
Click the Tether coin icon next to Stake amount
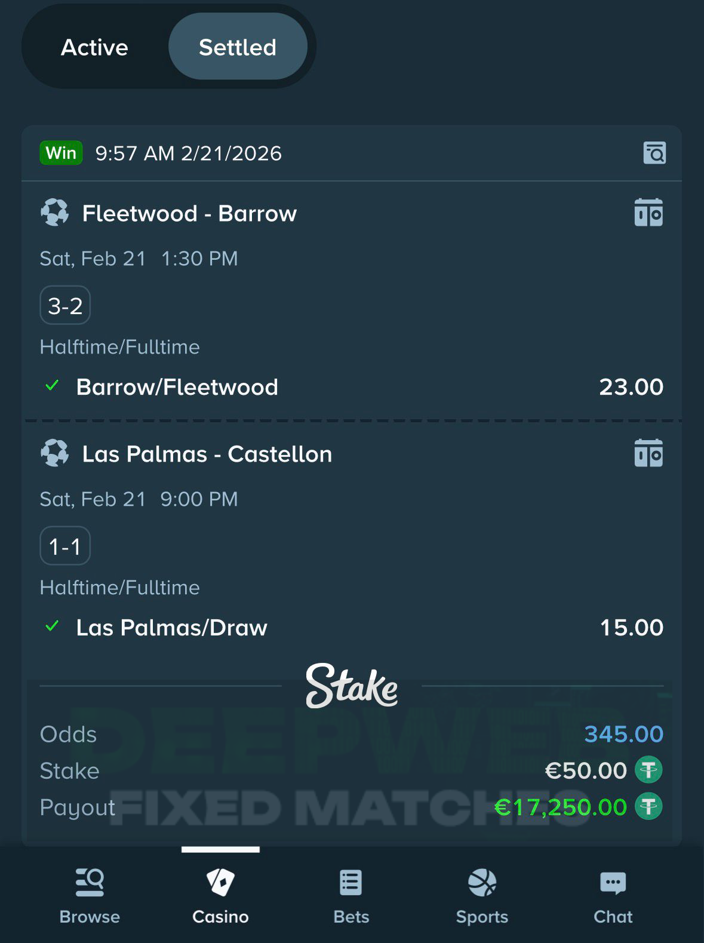(649, 770)
